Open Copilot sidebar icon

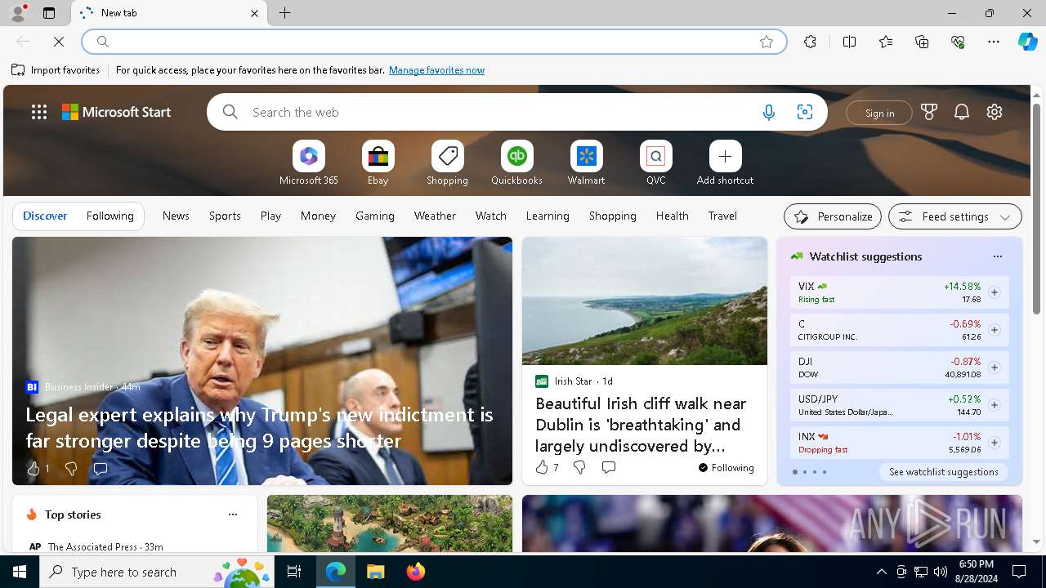click(x=1027, y=42)
